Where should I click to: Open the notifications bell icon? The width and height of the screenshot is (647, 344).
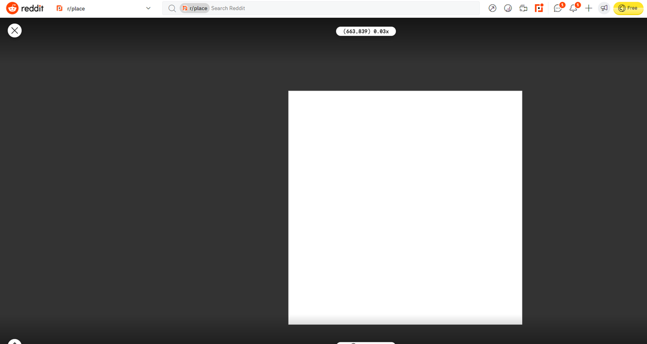pyautogui.click(x=574, y=8)
